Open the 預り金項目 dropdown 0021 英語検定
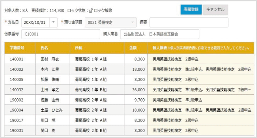The image size is (257, 138). tap(111, 22)
